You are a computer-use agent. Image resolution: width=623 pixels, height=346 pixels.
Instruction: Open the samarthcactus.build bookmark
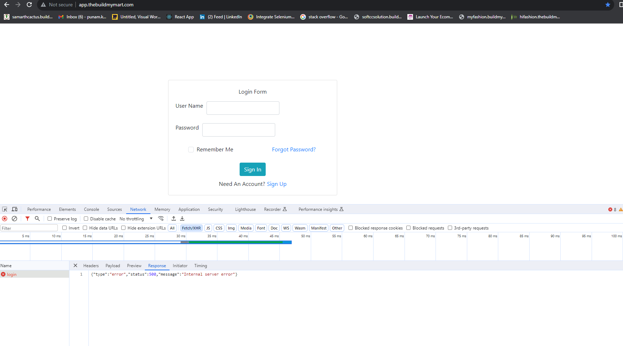pyautogui.click(x=28, y=17)
